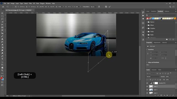Select the Clone Stamp tool
The image size is (177, 99).
[2, 39]
